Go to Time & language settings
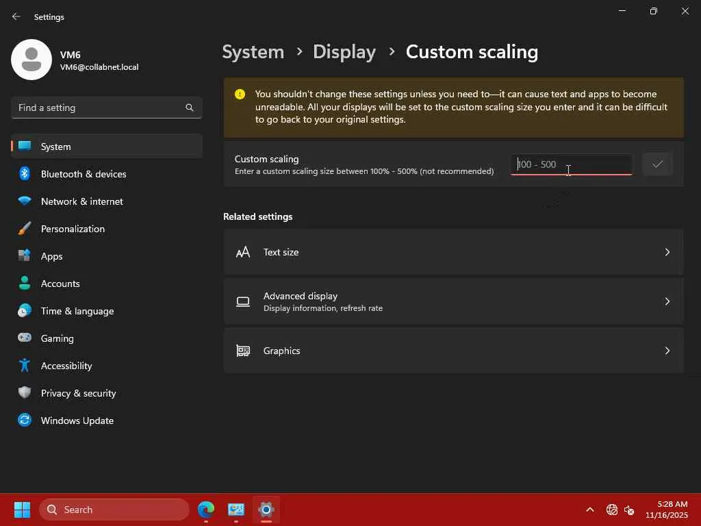Viewport: 701px width, 526px height. (77, 311)
